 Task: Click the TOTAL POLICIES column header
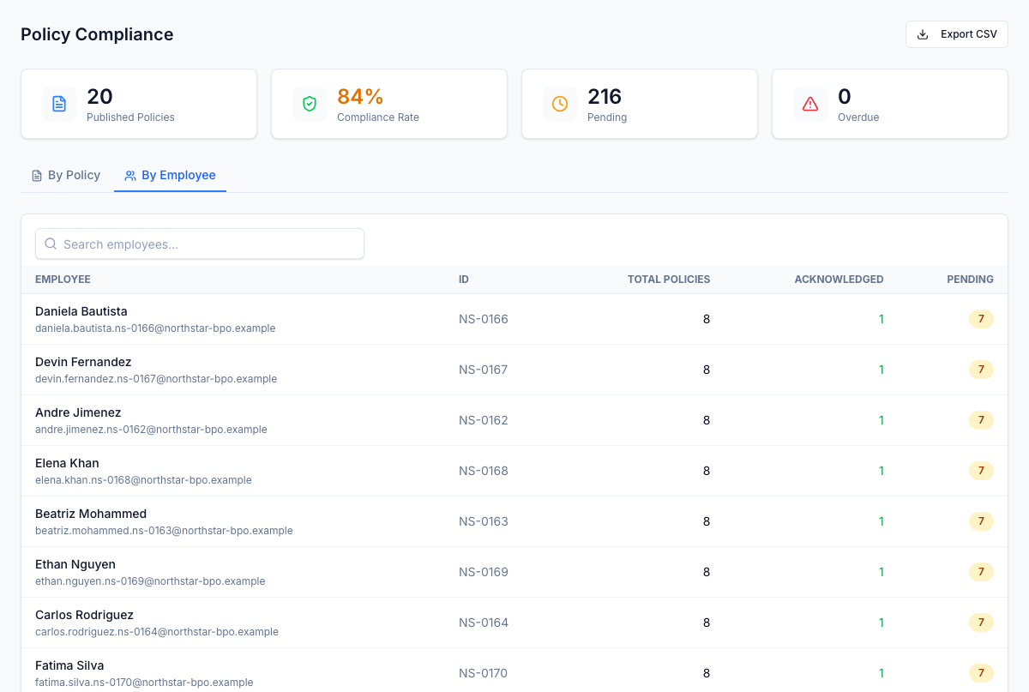pyautogui.click(x=669, y=280)
